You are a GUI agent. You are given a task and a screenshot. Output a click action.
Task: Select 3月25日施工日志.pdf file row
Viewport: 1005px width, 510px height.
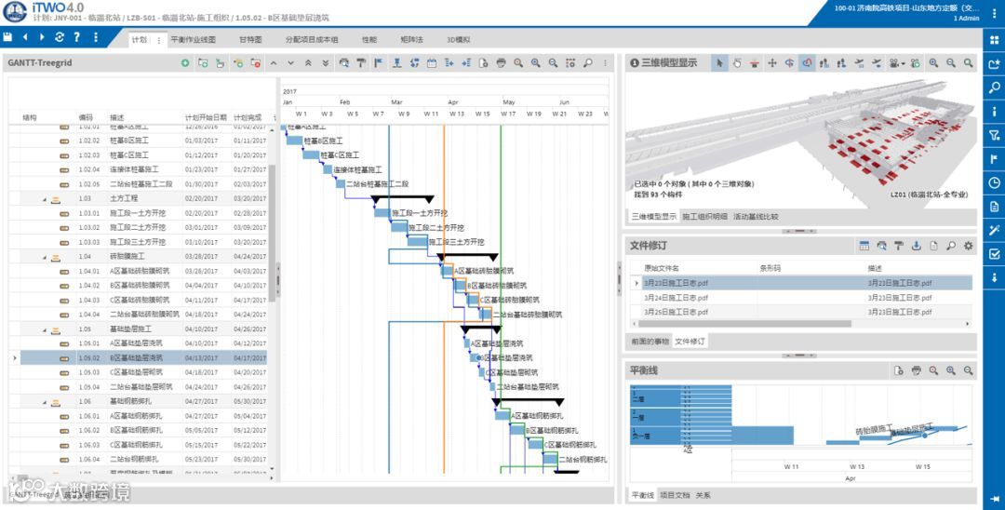[801, 312]
